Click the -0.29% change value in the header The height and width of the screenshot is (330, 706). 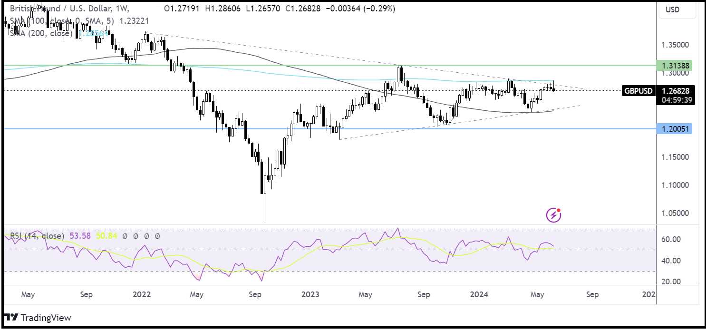(378, 8)
